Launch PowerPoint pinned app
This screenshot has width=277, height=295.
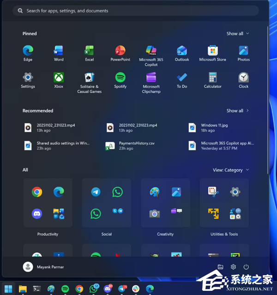click(120, 54)
